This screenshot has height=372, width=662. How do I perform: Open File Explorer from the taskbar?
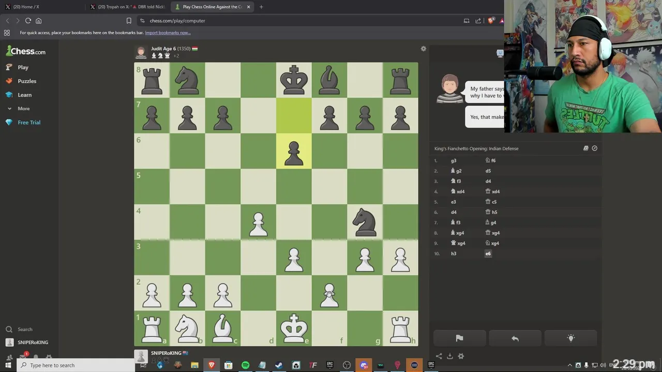click(194, 365)
